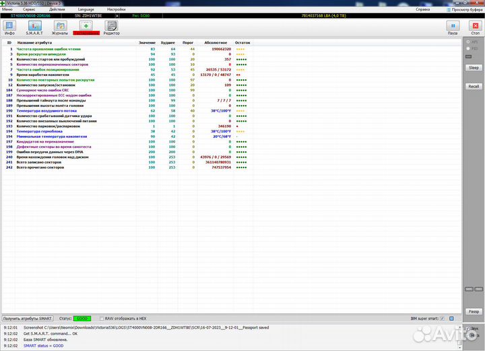Open the Language menu
Viewport: 485px width, 351px height.
pyautogui.click(x=86, y=9)
